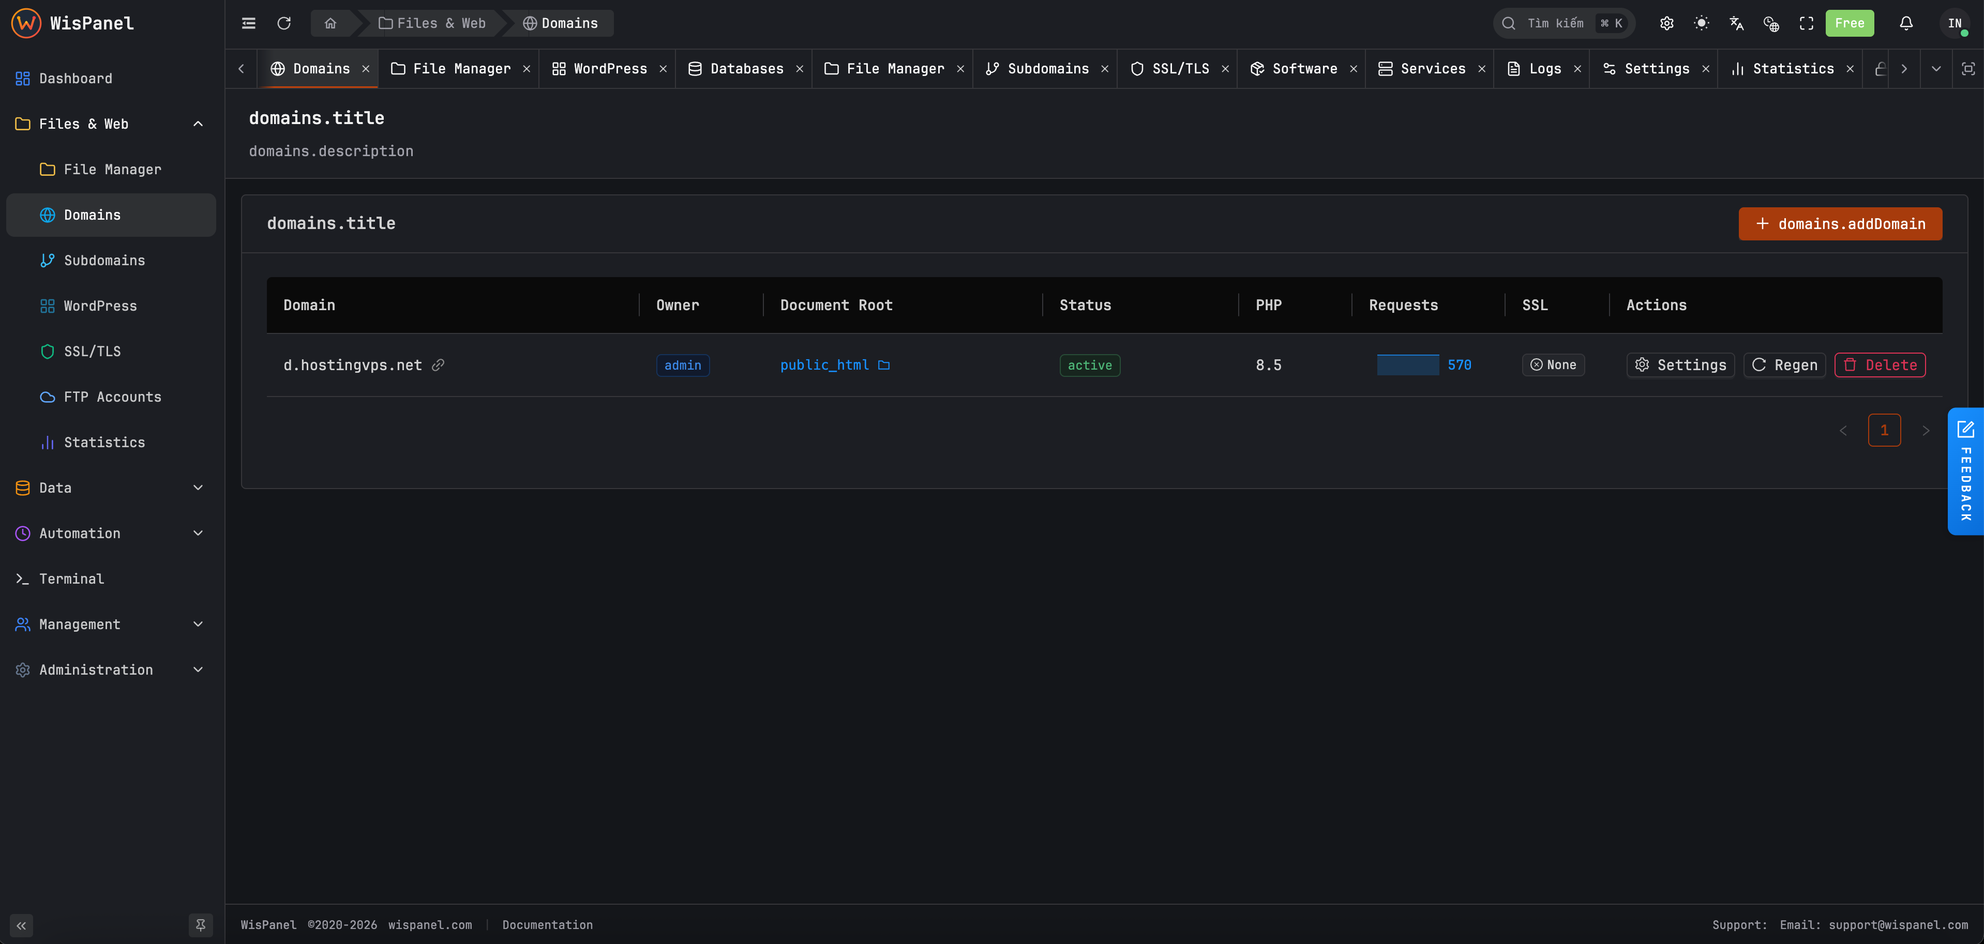Refresh the page with the reload icon
This screenshot has width=1984, height=944.
(x=283, y=23)
